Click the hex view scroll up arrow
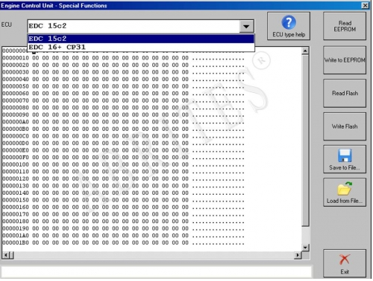Image resolution: width=373 pixels, height=281 pixels. [305, 51]
